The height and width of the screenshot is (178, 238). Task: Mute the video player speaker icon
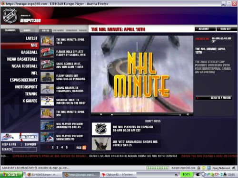[x=188, y=114]
